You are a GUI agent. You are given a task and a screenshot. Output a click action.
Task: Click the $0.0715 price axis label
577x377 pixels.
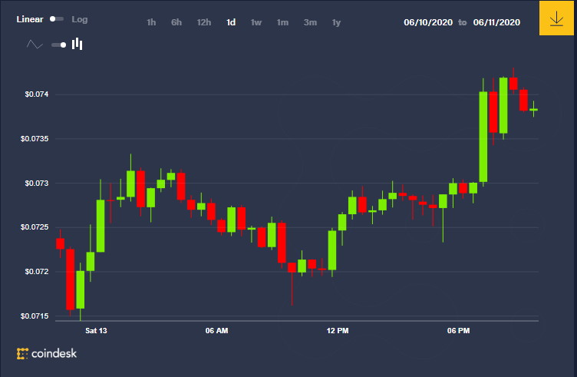click(x=35, y=316)
